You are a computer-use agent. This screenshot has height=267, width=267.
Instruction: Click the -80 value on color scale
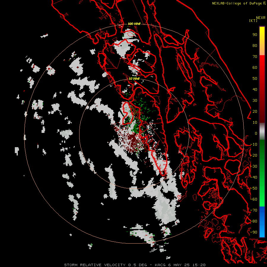[x=254, y=221]
